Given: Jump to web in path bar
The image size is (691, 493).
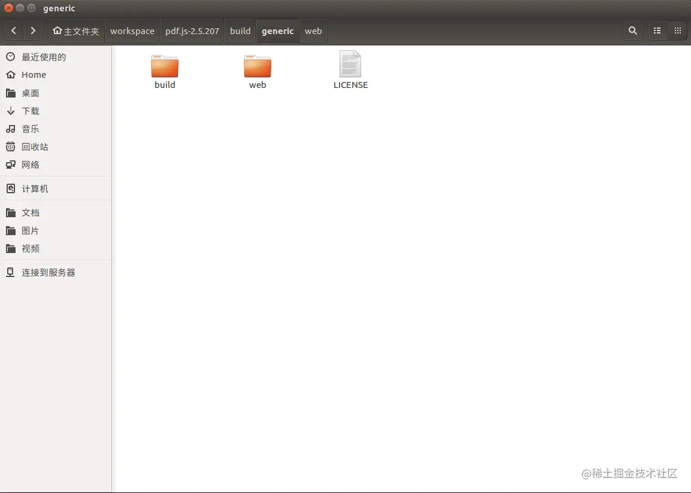Looking at the screenshot, I should pyautogui.click(x=313, y=31).
